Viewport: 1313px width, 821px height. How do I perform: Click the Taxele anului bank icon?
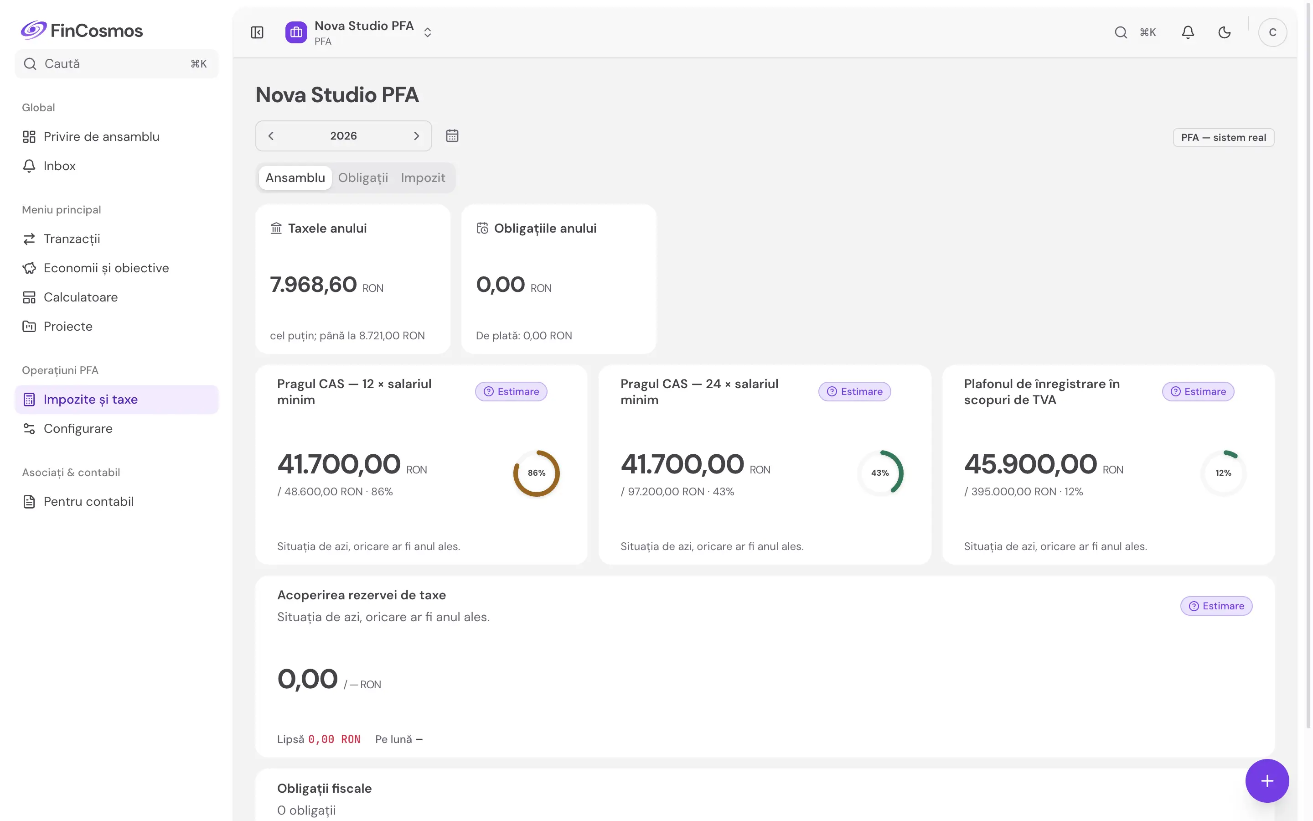pos(276,228)
